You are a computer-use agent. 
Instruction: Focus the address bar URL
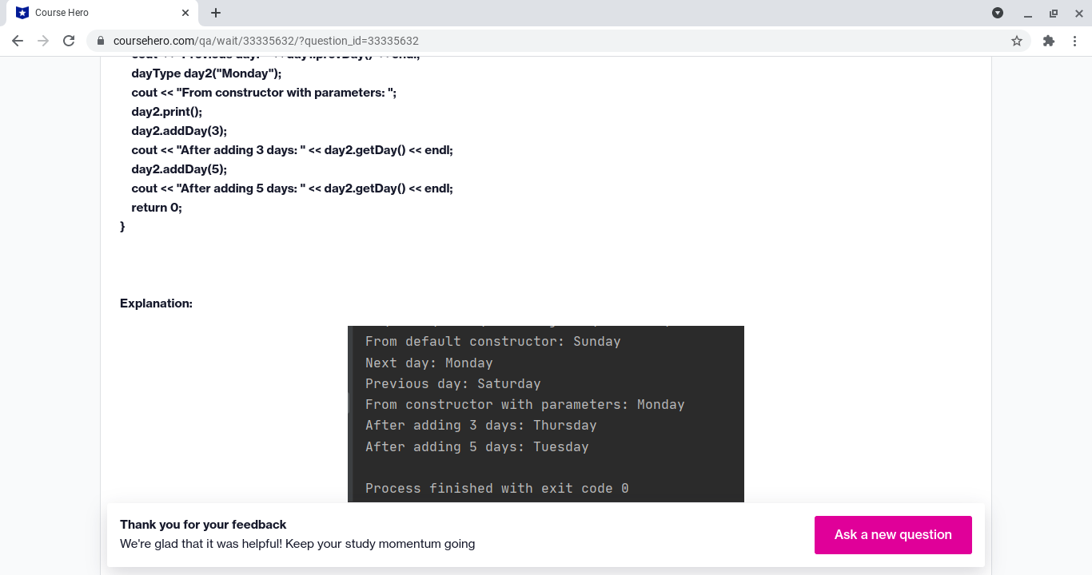point(266,41)
